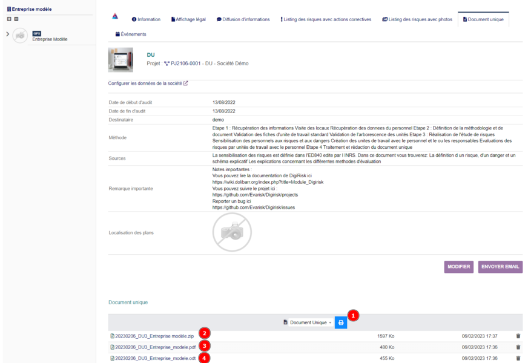Screen dimensions: 528x363
Task: Click external link icon after Configurer
Action: point(185,83)
